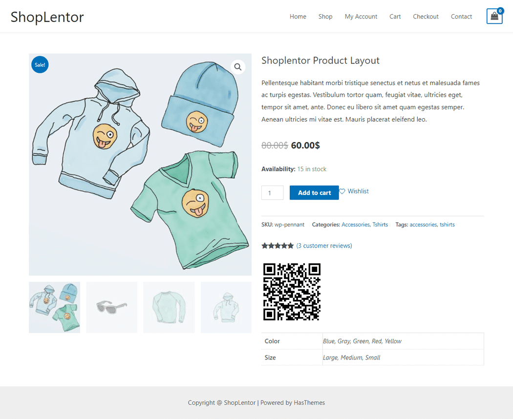The image size is (513, 419).
Task: Click the blue Sale! badge
Action: [x=40, y=65]
